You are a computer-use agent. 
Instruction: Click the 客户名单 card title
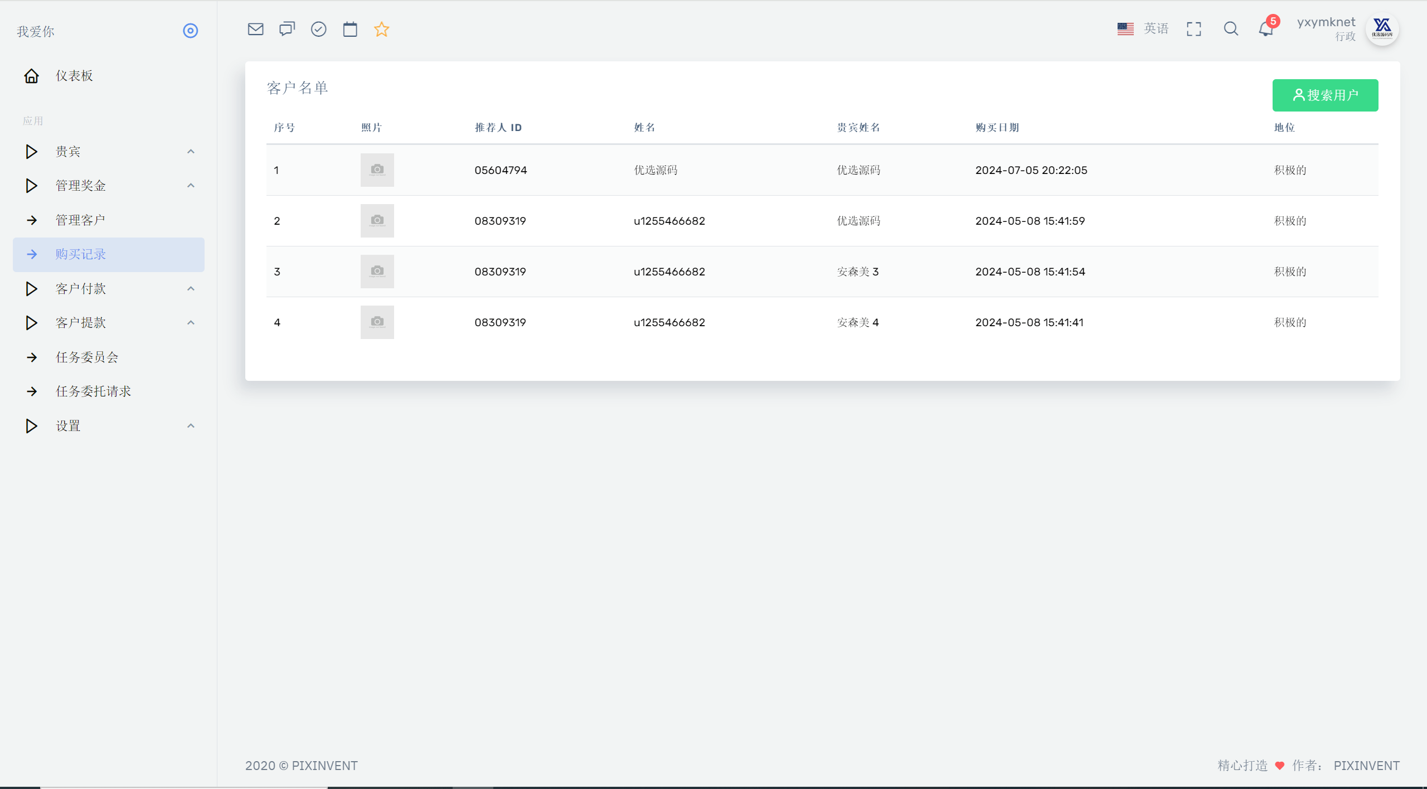click(298, 88)
